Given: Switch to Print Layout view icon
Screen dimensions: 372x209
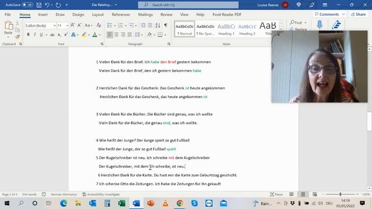Looking at the screenshot, I should (x=303, y=194).
